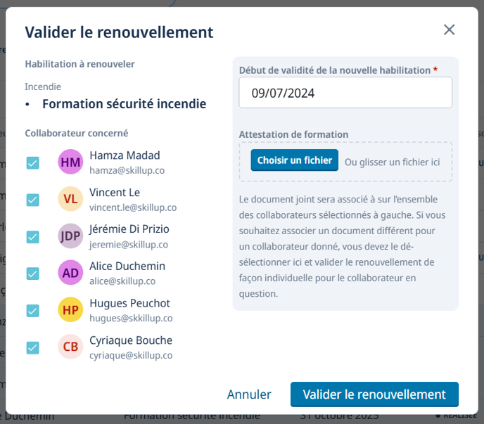The image size is (484, 424).
Task: Select Formation sécurité incendie habilitation text
Action: [124, 104]
